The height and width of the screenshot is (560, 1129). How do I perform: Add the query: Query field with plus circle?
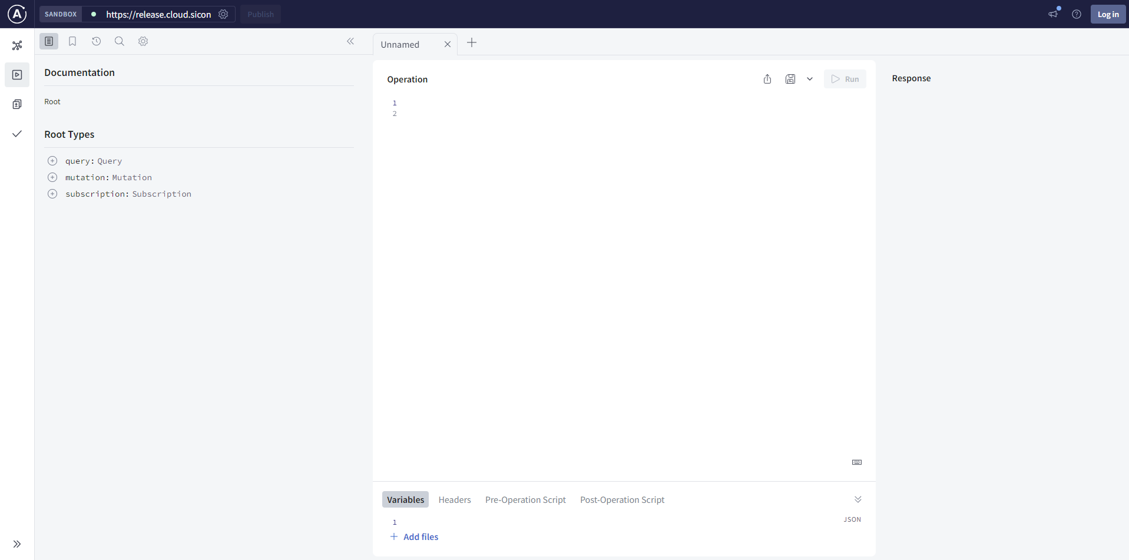(x=52, y=161)
